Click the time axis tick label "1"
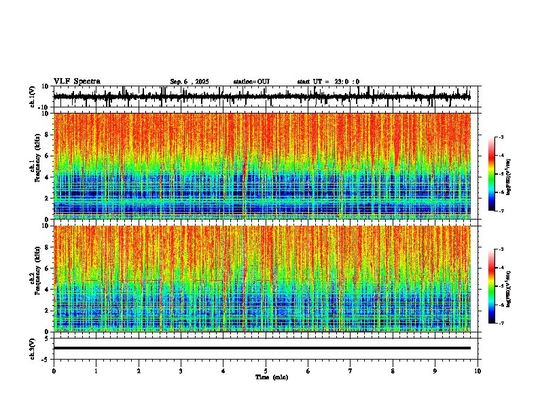The width and height of the screenshot is (538, 416). (x=96, y=371)
